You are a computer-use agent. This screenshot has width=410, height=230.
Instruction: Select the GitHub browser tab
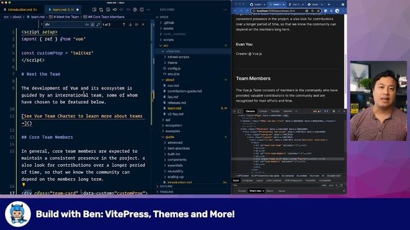click(258, 4)
